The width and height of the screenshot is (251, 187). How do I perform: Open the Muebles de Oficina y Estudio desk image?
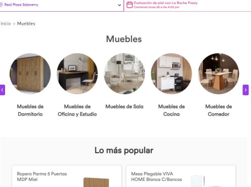point(77,73)
